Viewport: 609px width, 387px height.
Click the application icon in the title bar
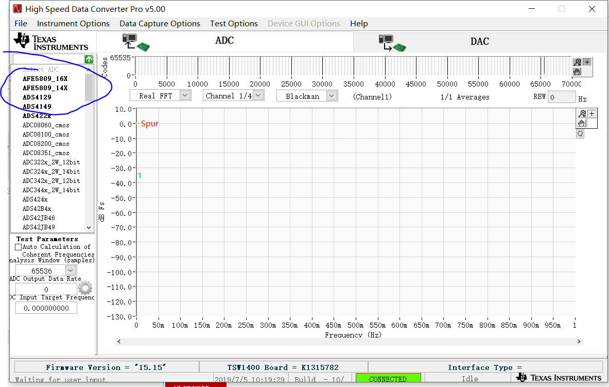pyautogui.click(x=18, y=9)
